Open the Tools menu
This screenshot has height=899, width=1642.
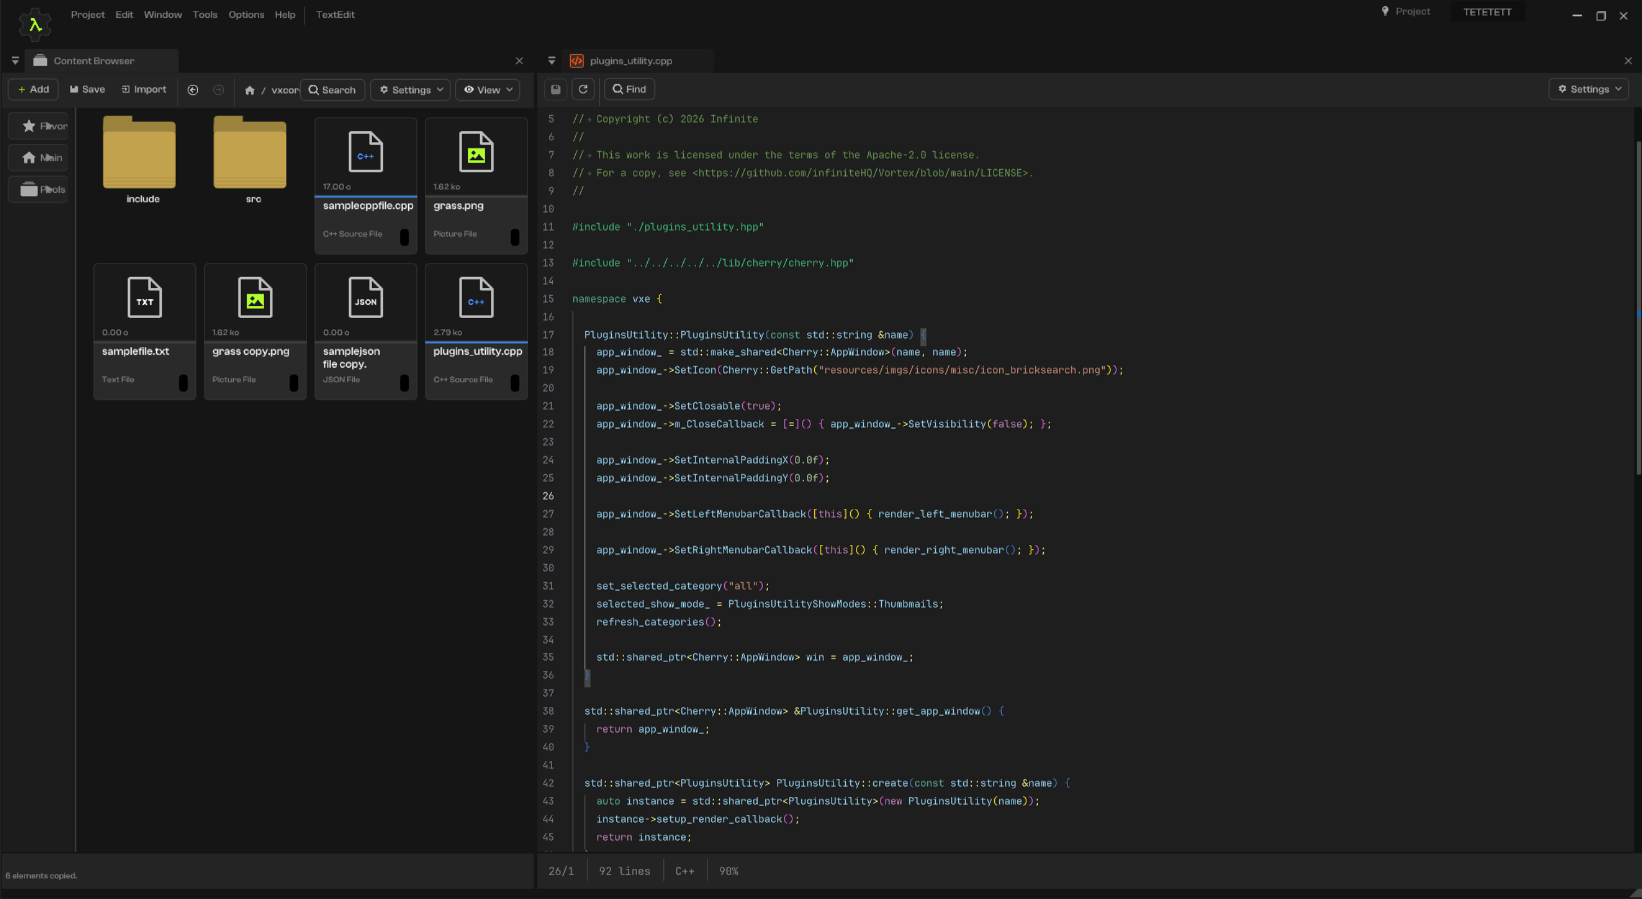click(205, 14)
